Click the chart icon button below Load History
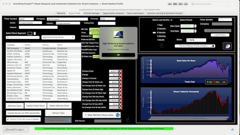240x135 pixels. pyautogui.click(x=227, y=46)
